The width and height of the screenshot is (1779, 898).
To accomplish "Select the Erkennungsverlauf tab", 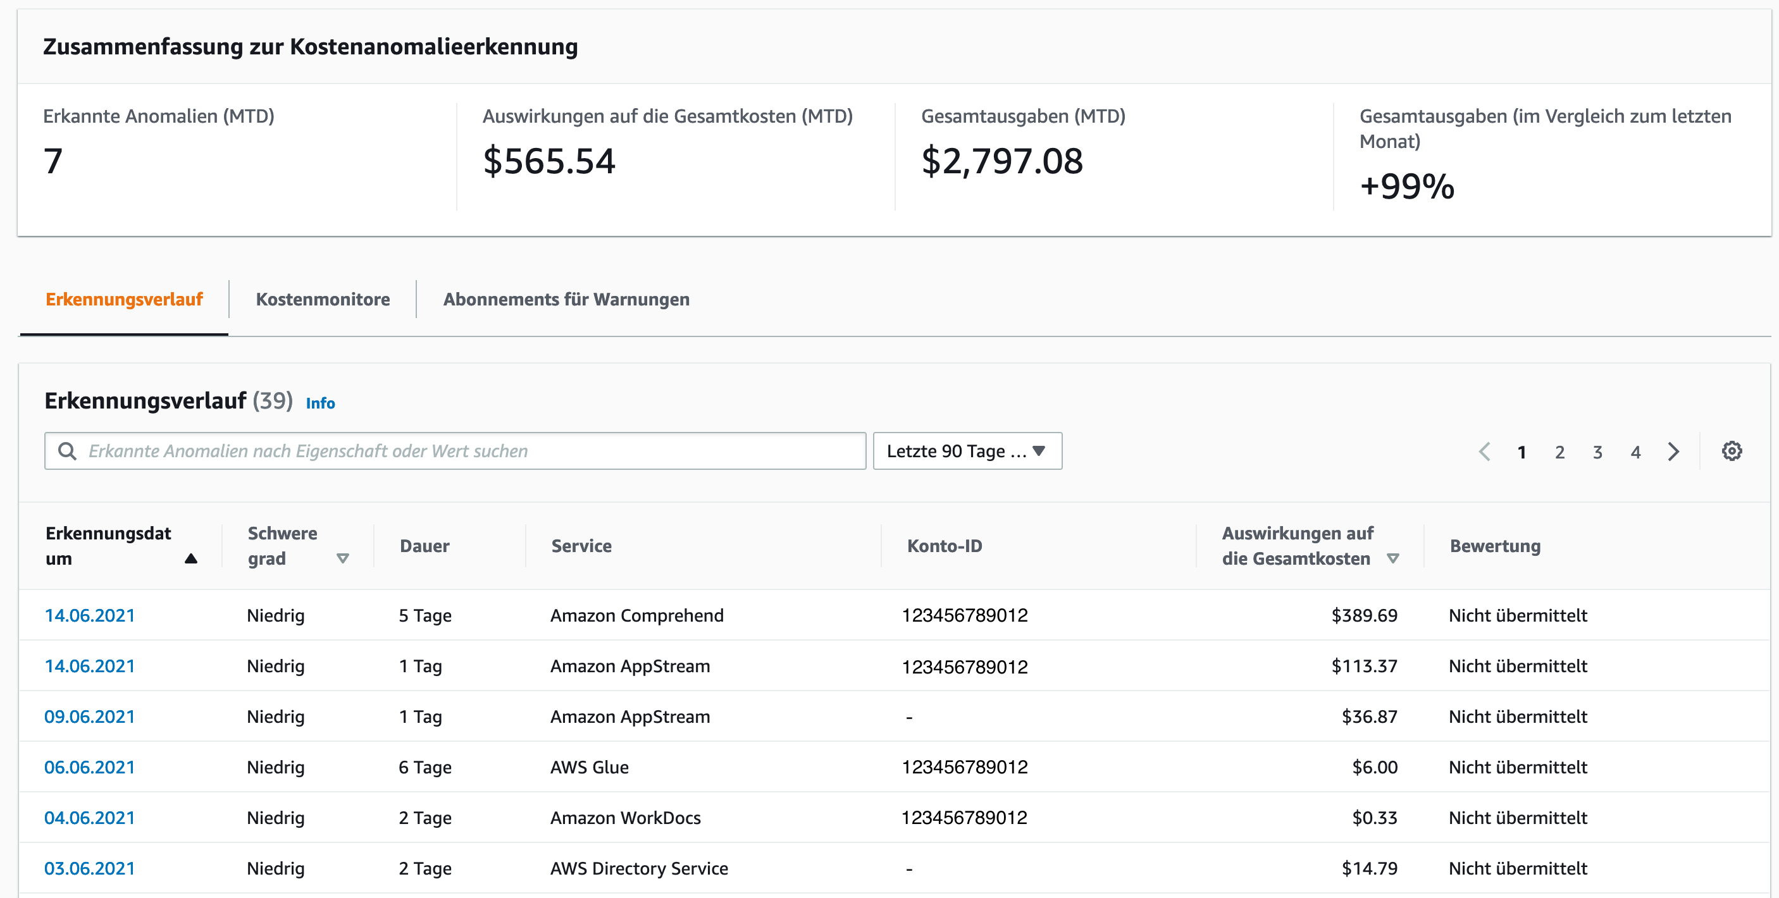I will coord(123,299).
